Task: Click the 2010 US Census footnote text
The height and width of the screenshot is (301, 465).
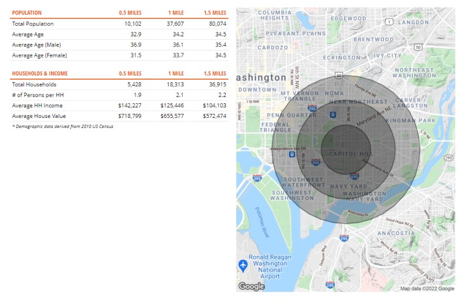Action: (62, 127)
